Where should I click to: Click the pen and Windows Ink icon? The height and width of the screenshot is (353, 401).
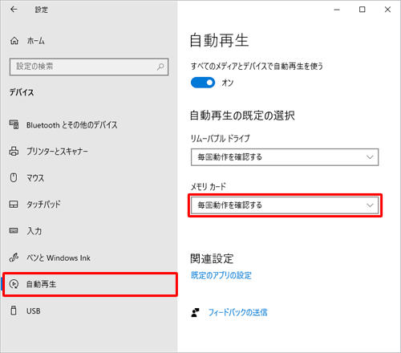point(14,258)
